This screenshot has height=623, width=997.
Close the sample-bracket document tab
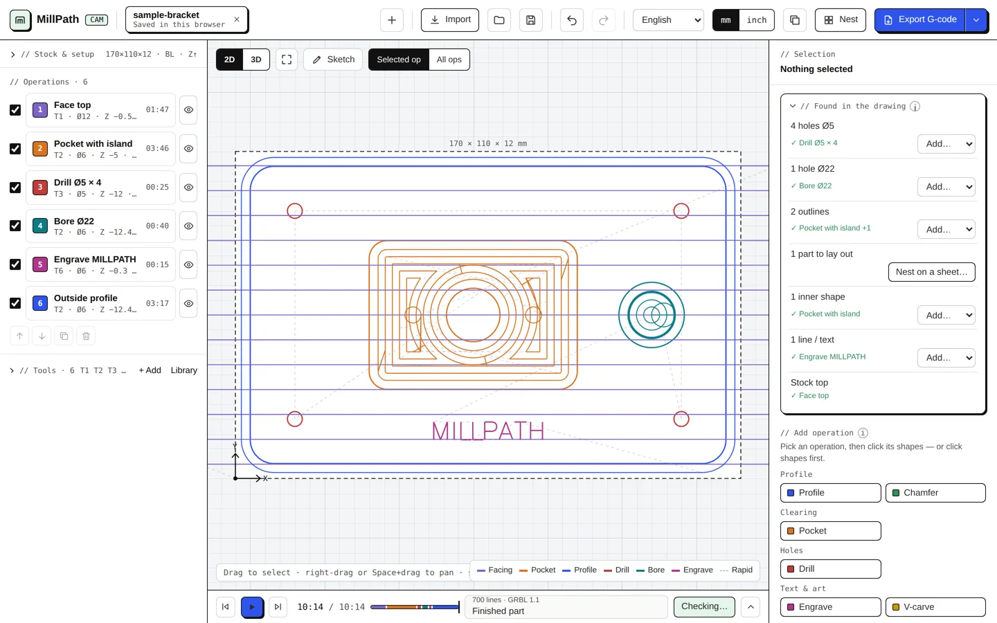[237, 19]
